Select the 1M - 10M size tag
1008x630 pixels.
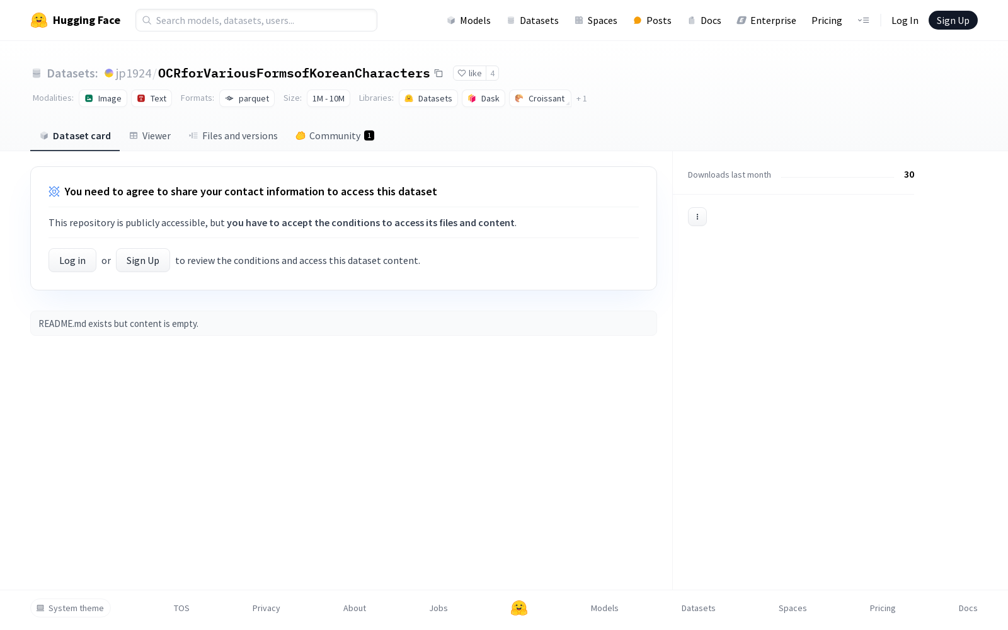coord(328,98)
